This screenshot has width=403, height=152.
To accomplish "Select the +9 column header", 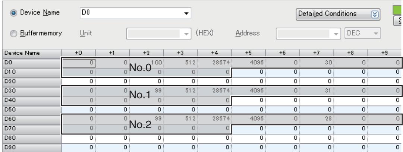I will pyautogui.click(x=385, y=53).
